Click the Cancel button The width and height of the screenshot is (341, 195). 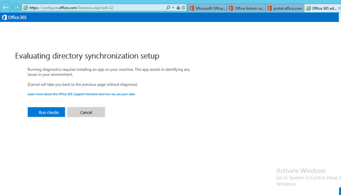[86, 112]
